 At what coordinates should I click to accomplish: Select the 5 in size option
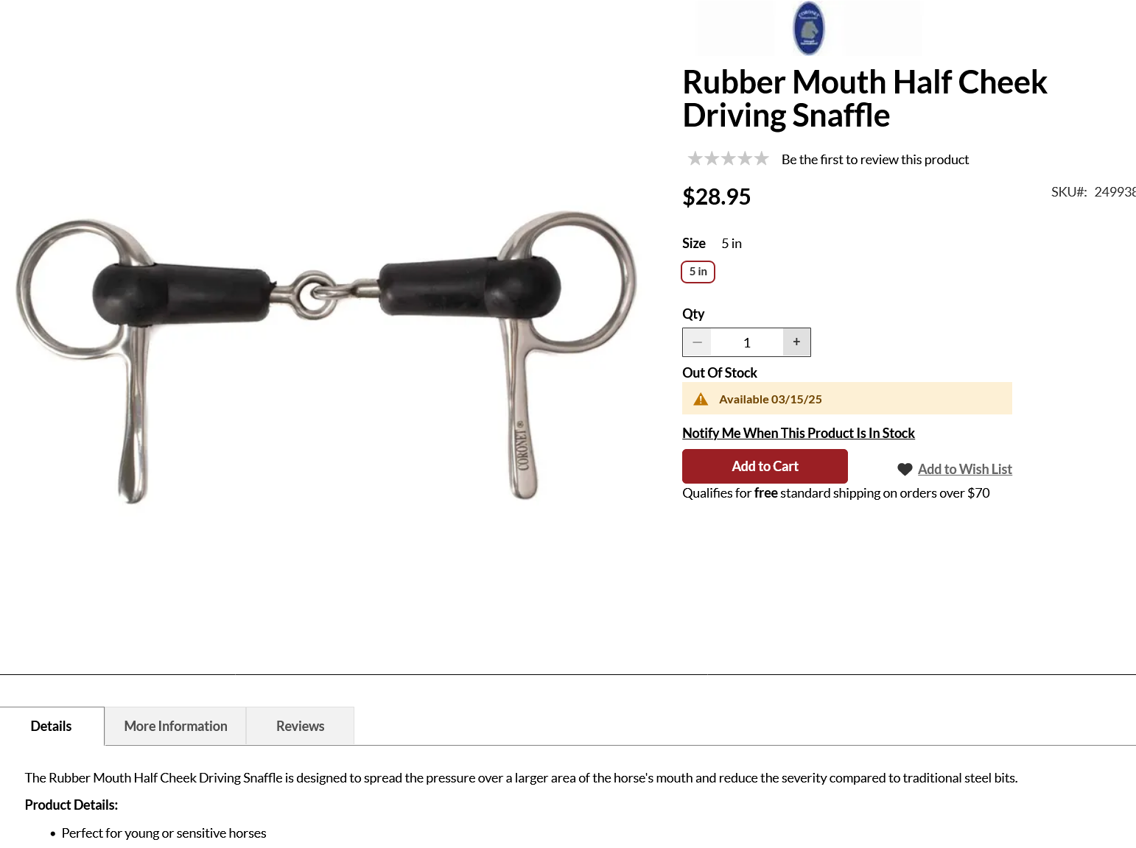[x=698, y=272]
